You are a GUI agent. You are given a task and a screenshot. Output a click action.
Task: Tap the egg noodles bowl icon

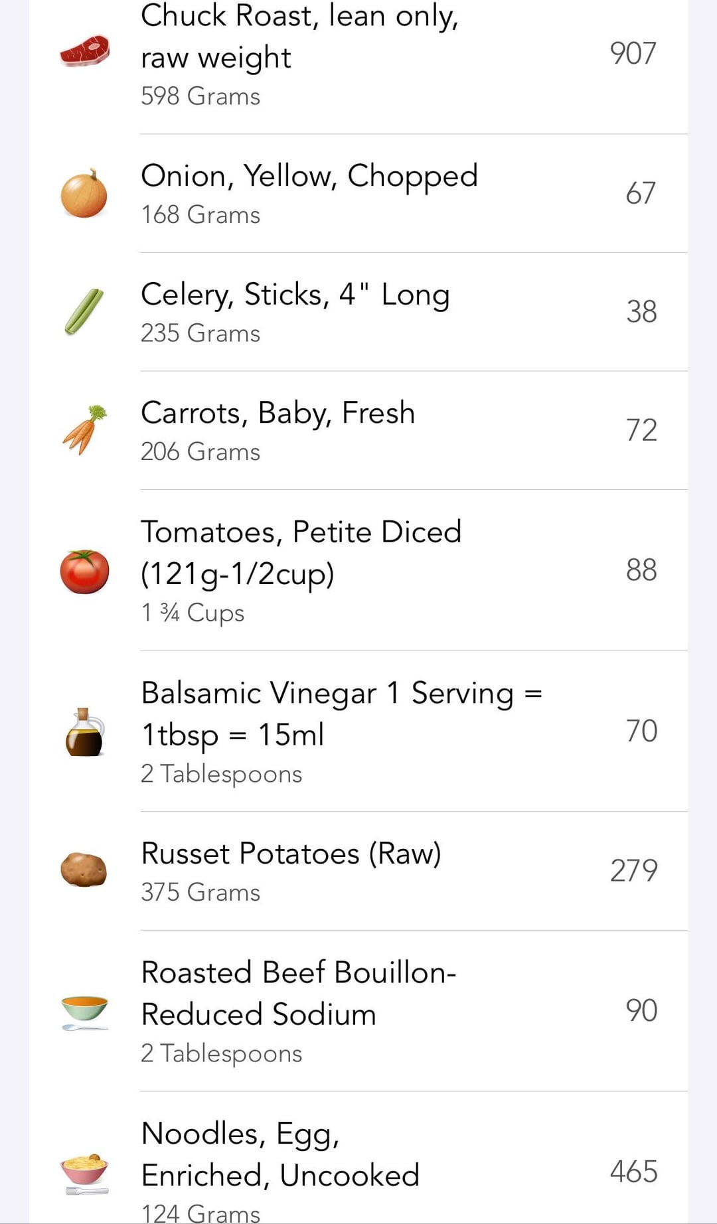[84, 1174]
